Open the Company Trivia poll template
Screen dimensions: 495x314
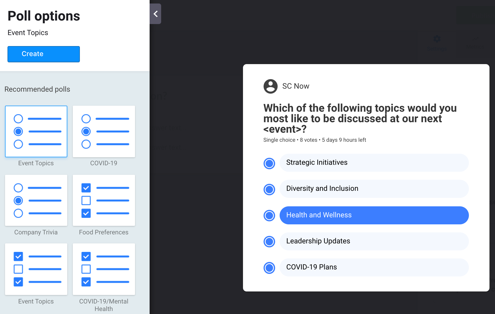tap(36, 200)
